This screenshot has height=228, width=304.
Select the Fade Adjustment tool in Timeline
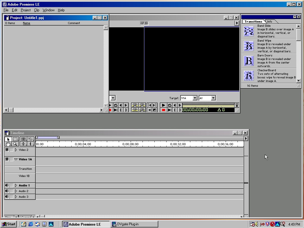(23, 144)
